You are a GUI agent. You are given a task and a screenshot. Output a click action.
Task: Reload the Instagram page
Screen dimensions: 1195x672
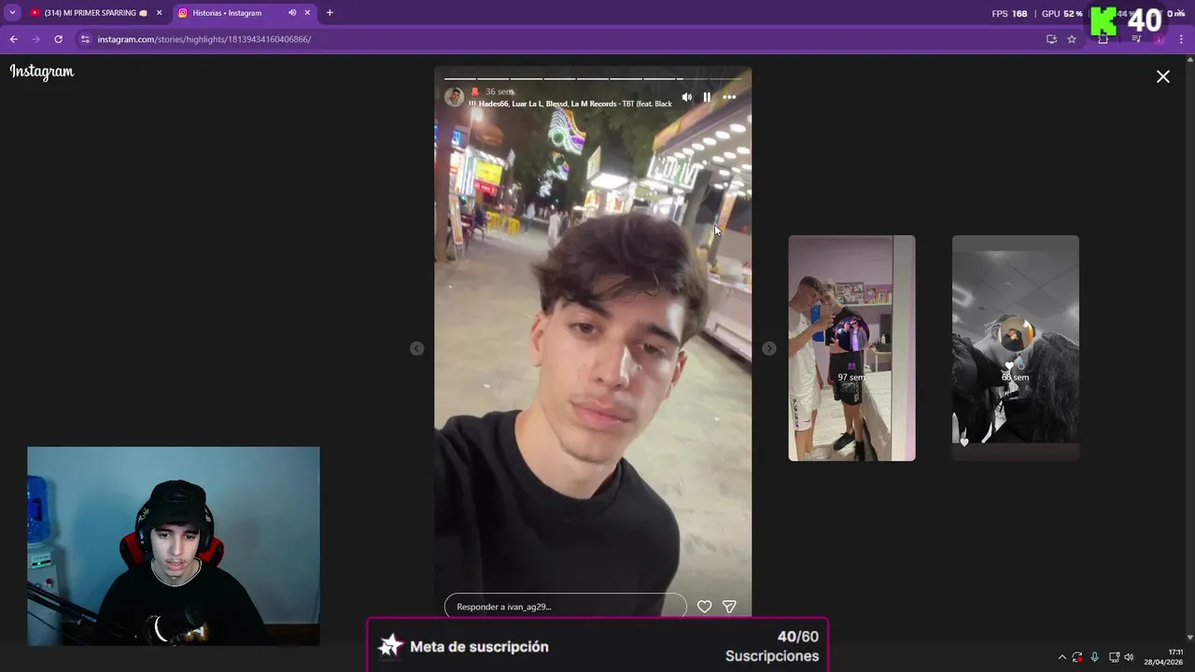[x=58, y=39]
